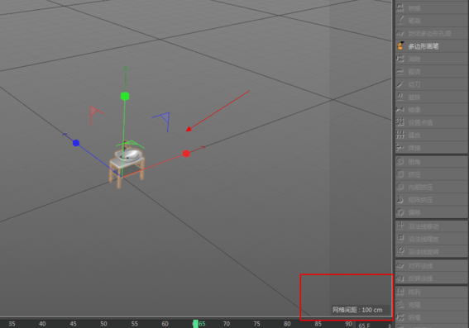469x328 pixels.
Task: Jump to frame 55 on timeline
Action: 135,324
